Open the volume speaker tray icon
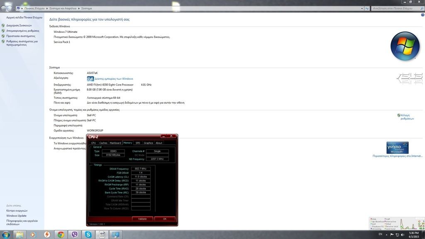Image resolution: width=425 pixels, height=239 pixels. tap(403, 235)
